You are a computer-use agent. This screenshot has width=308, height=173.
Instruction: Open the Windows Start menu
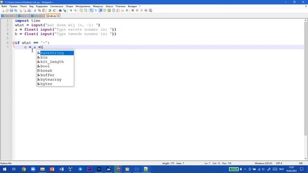[x=4, y=169]
